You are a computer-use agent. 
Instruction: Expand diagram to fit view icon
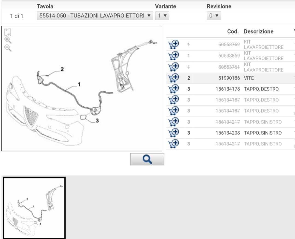8,32
